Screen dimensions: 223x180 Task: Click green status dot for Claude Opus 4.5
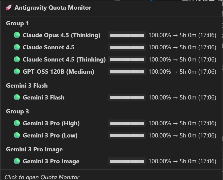(17, 35)
